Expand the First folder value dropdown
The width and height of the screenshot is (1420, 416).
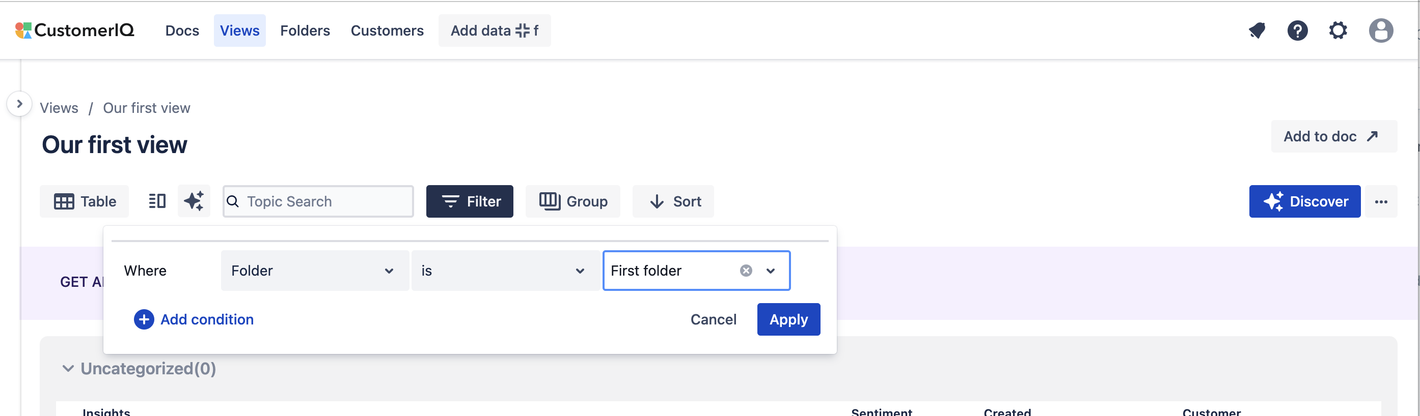coord(771,271)
